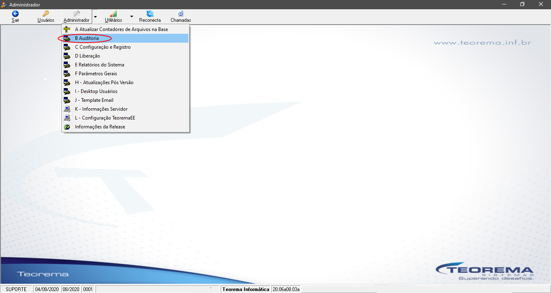551x293 pixels.
Task: Click the Sair toolbar label
Action: point(15,20)
